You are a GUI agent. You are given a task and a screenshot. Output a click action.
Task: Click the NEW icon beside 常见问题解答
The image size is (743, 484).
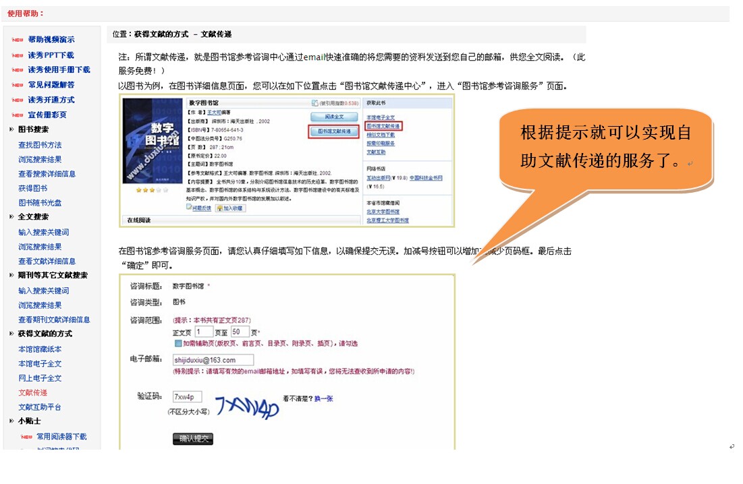[17, 86]
